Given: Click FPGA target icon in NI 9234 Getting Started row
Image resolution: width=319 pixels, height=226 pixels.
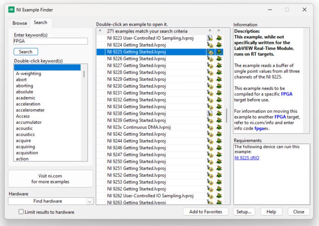Looking at the screenshot, I should click(x=219, y=106).
